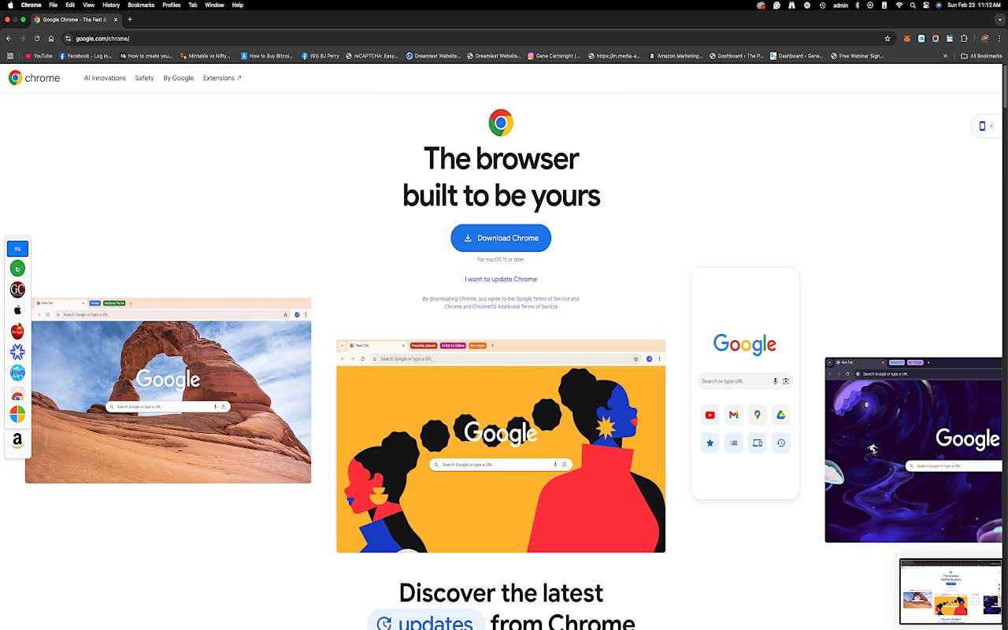1008x630 pixels.
Task: Open the Apple logo shortcut in the side panel
Action: point(17,310)
